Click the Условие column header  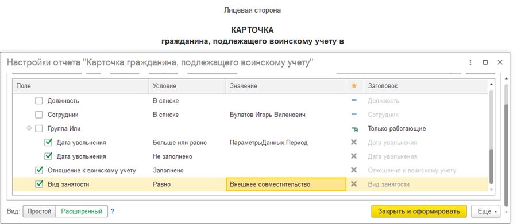click(187, 86)
